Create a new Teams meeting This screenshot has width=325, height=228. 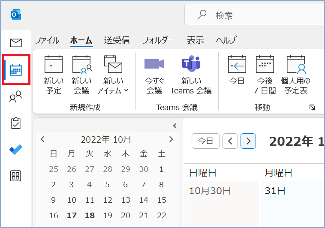[x=191, y=75]
